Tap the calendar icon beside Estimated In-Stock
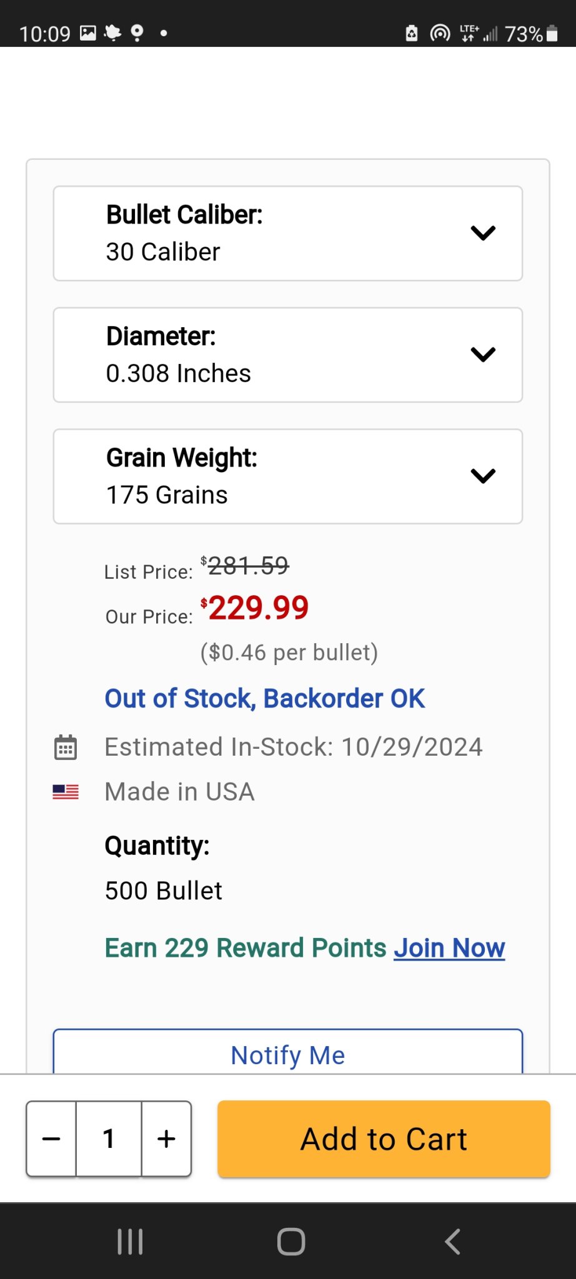 tap(66, 747)
